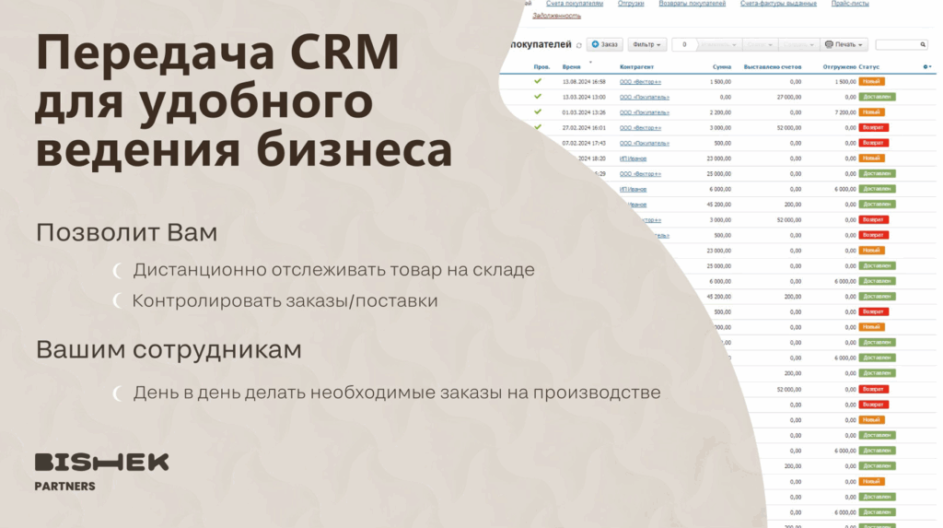
Task: Click the green checkmark in the 01.03.2024 row
Action: tap(538, 111)
